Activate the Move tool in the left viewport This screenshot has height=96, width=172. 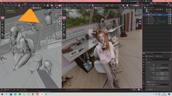coord(2,18)
